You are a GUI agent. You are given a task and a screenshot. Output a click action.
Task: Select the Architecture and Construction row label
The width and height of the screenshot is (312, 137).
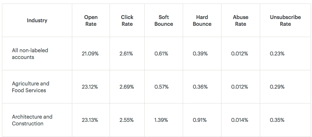(x=32, y=120)
